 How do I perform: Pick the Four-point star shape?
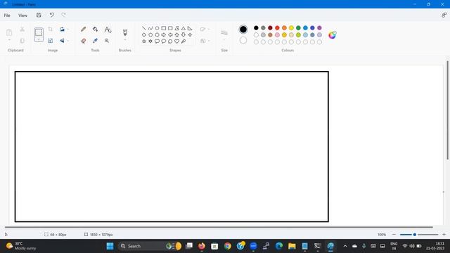click(190, 34)
